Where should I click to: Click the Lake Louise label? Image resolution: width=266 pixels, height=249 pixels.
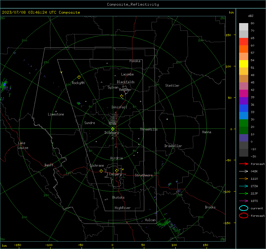23,145
